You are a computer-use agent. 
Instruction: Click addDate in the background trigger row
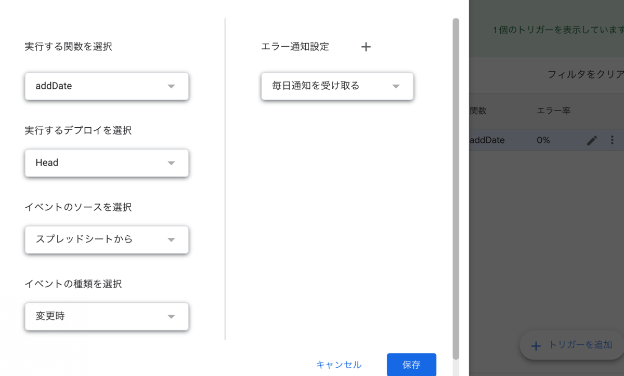coord(487,140)
